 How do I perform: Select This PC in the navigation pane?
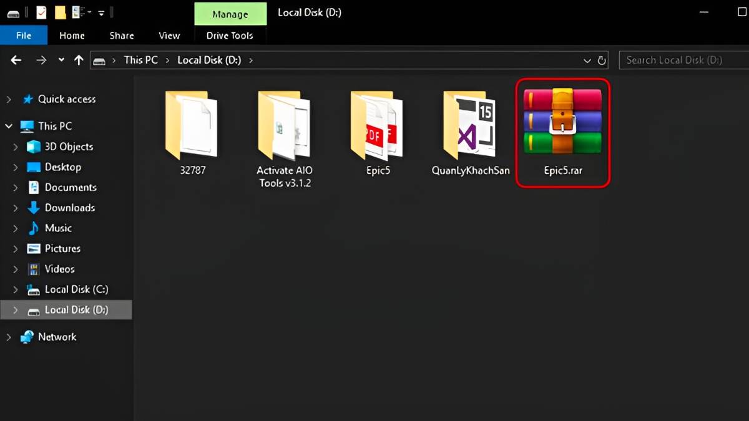(55, 126)
